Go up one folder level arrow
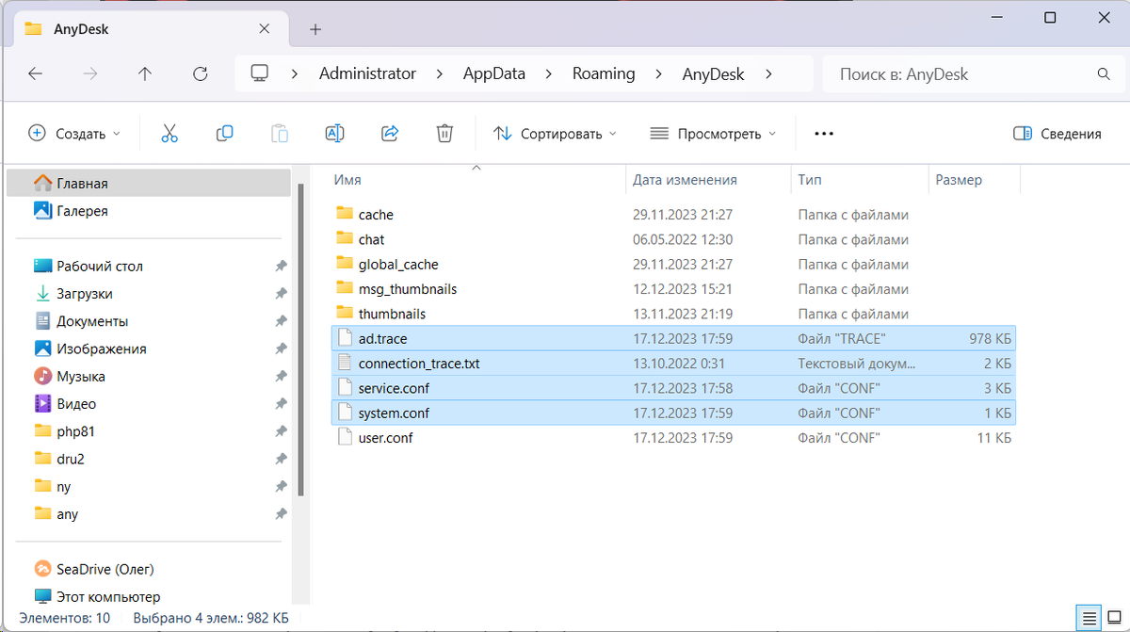 click(145, 73)
